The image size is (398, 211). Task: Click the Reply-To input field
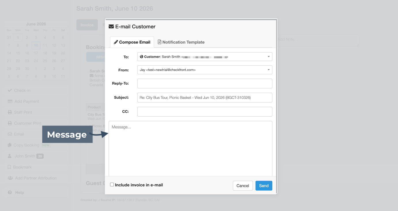pos(205,83)
